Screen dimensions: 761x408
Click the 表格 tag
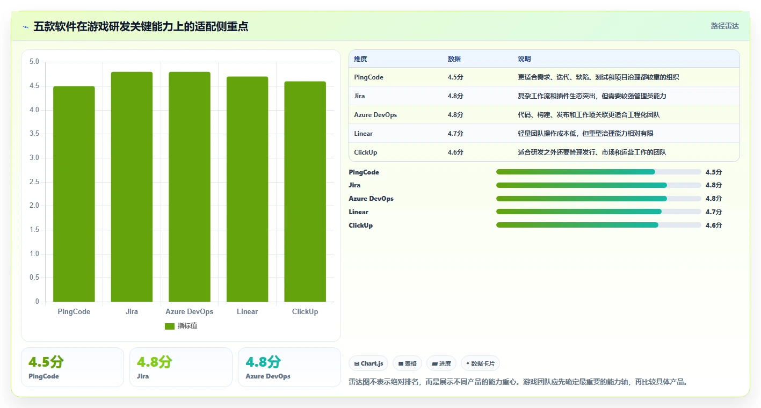point(408,363)
